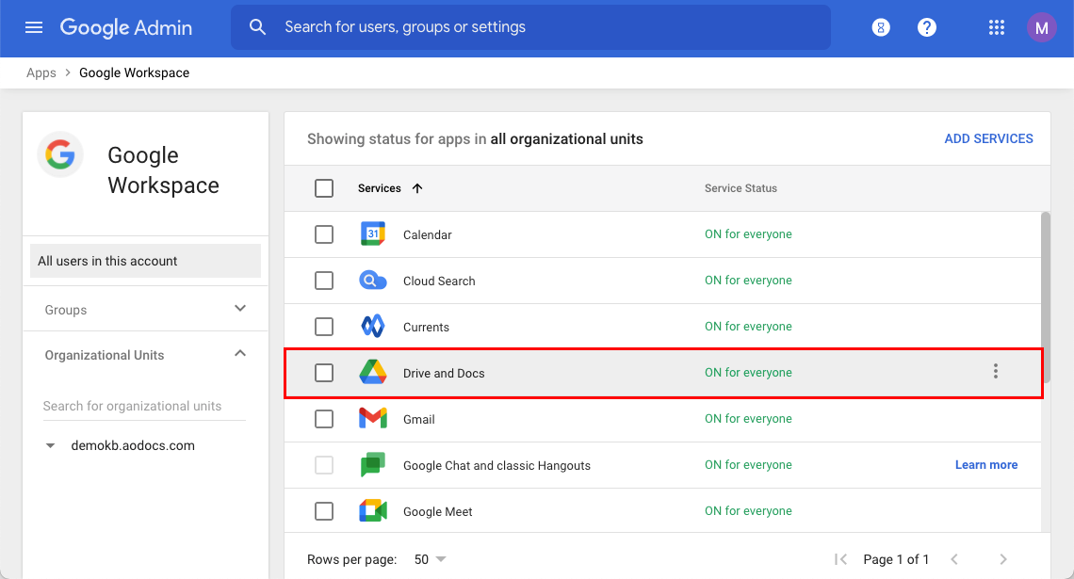Tick the Calendar row checkbox
Viewport: 1074px width, 579px height.
coord(324,234)
